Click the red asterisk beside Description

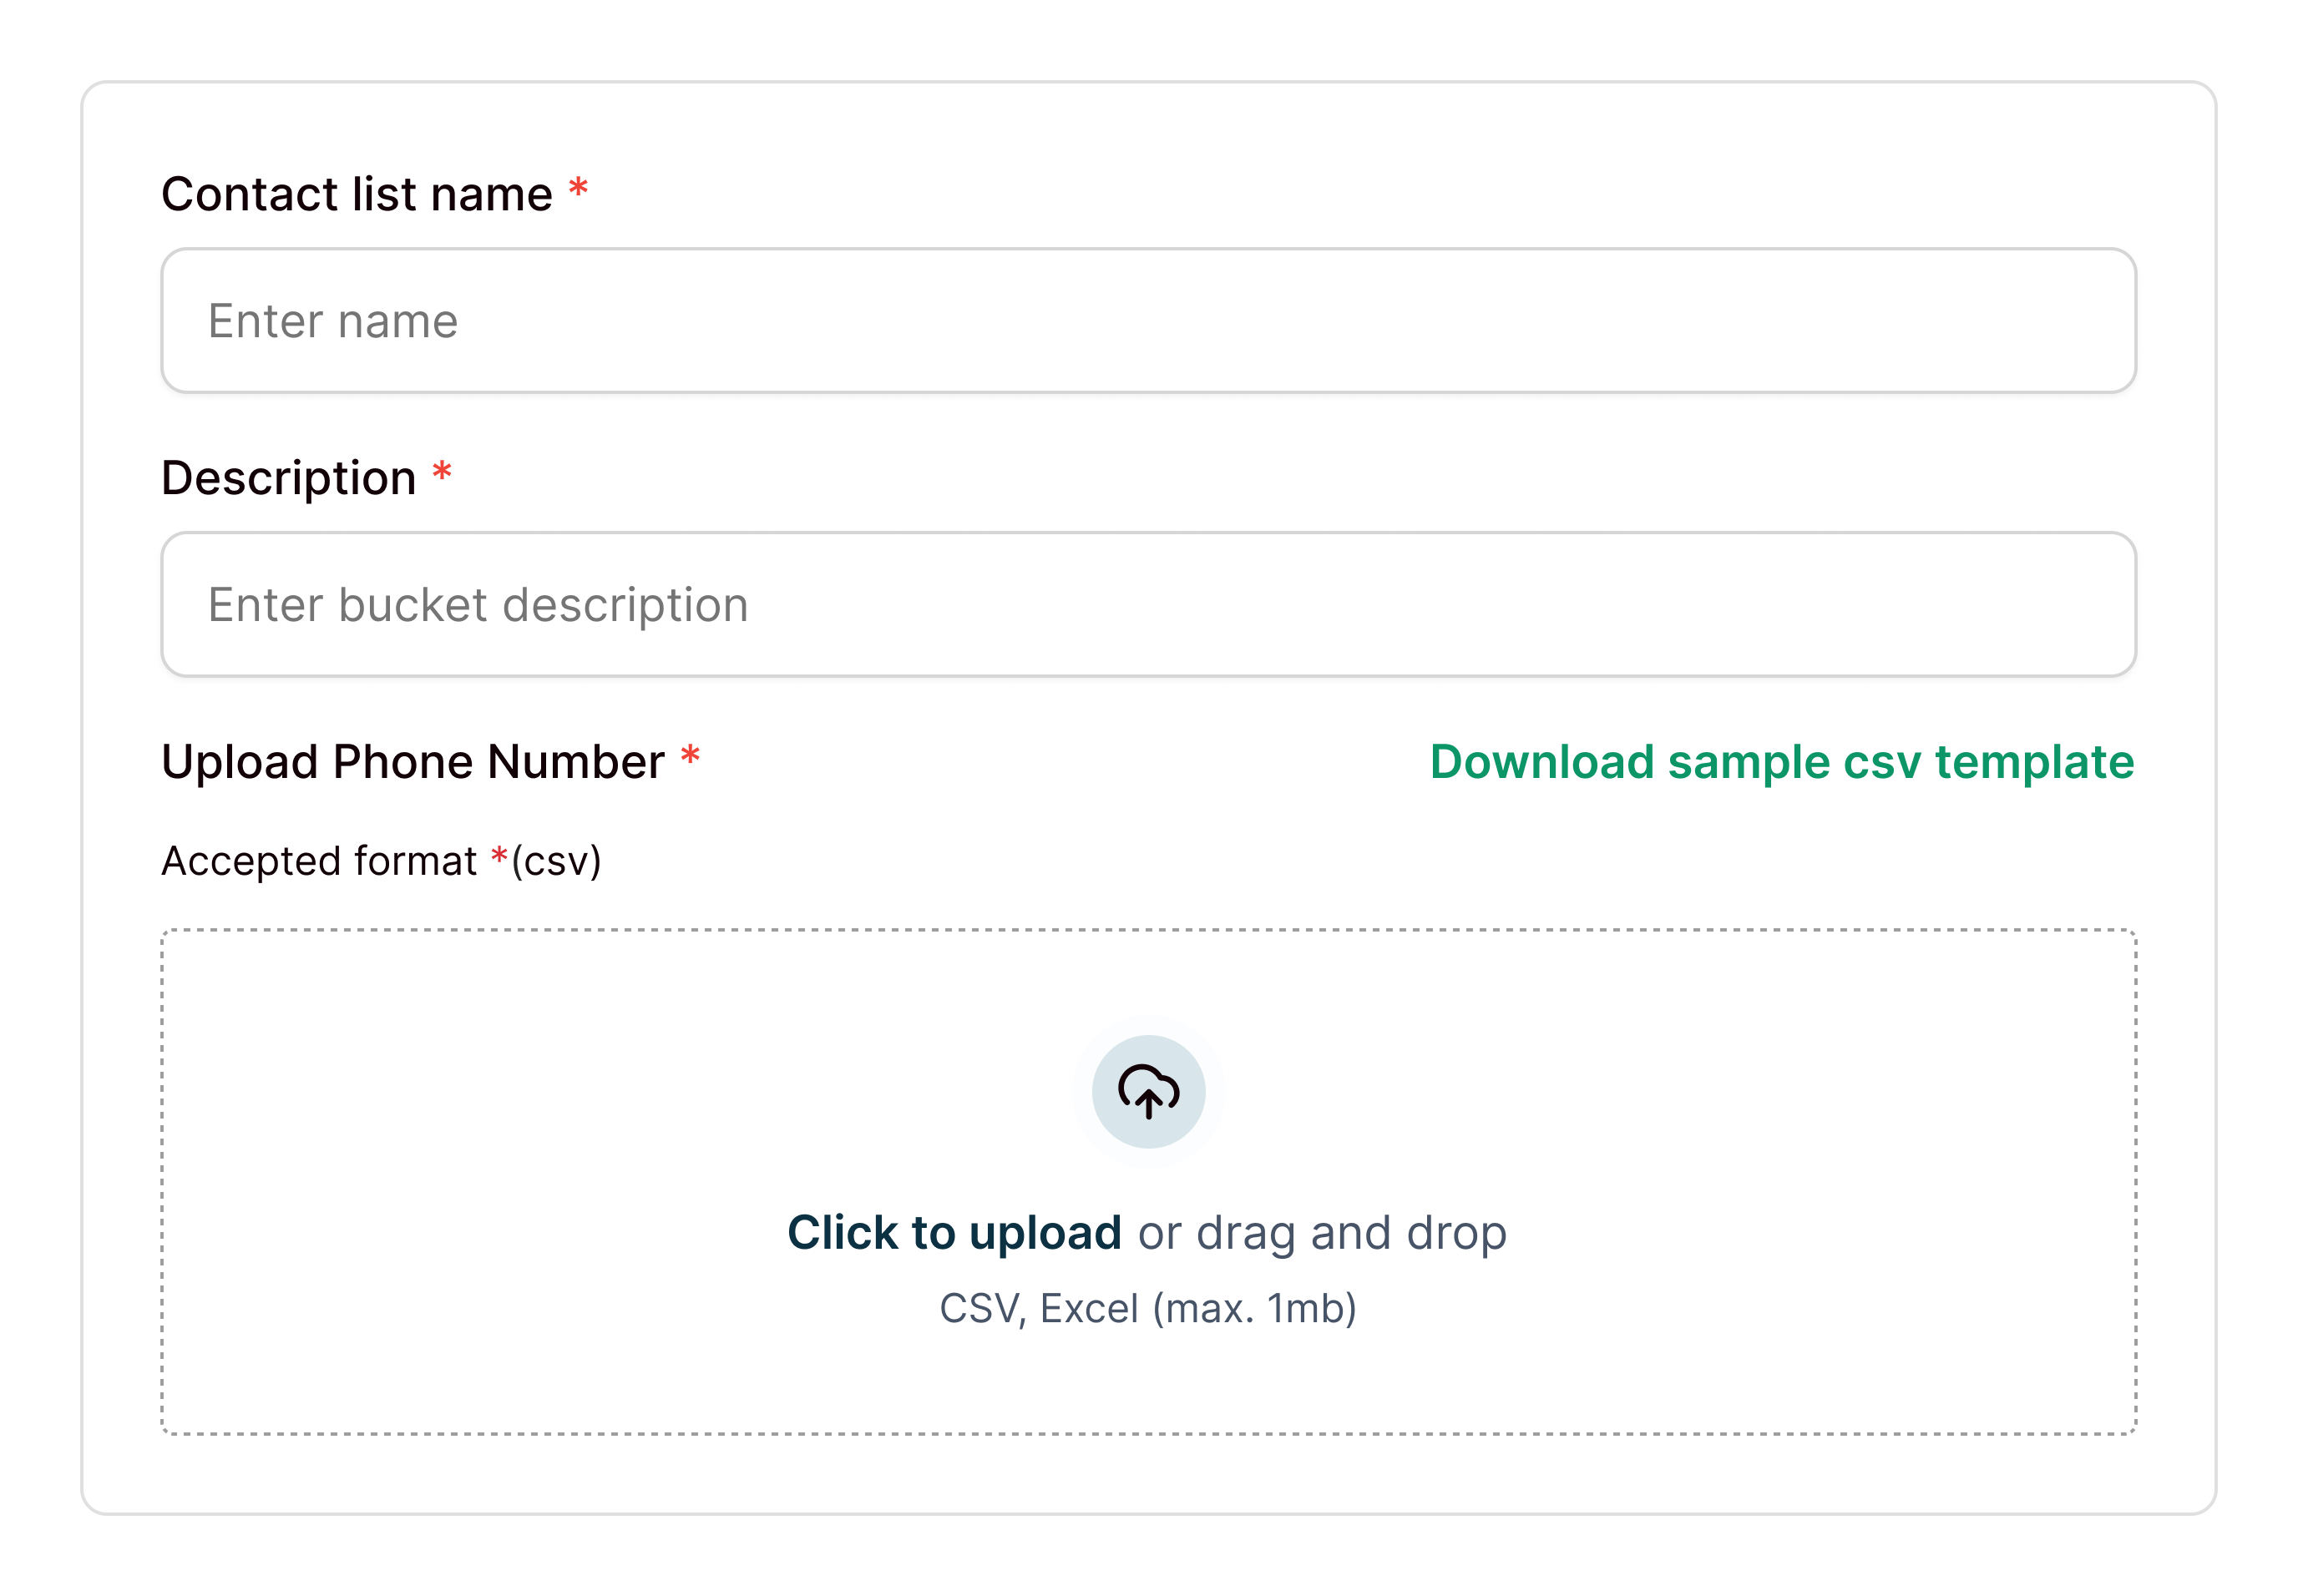(443, 471)
